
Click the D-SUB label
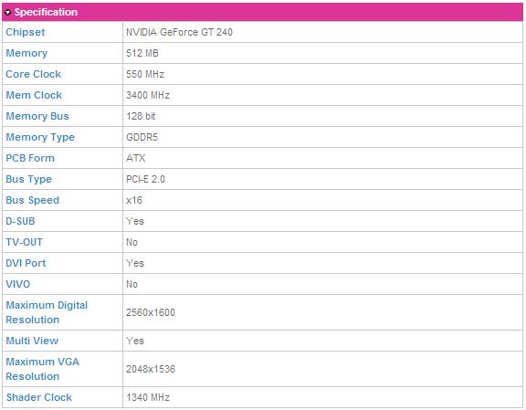20,221
